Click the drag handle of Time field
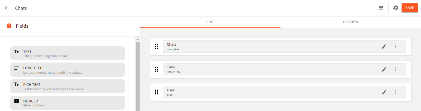This screenshot has width=421, height=111. click(x=157, y=69)
